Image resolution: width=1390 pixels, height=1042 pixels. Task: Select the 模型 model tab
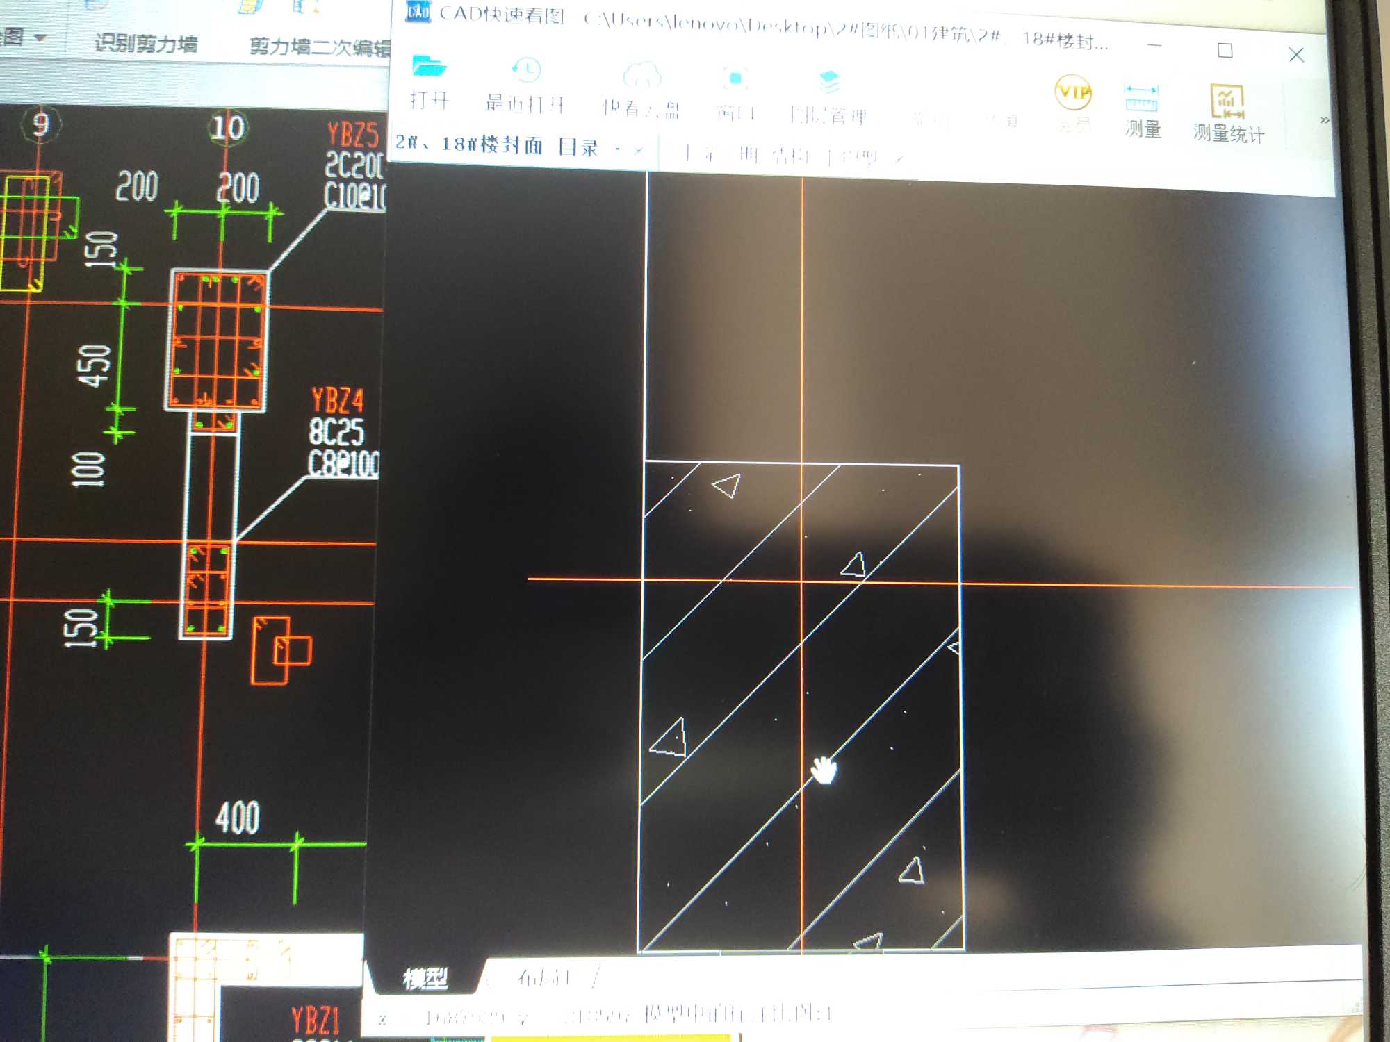[x=425, y=979]
